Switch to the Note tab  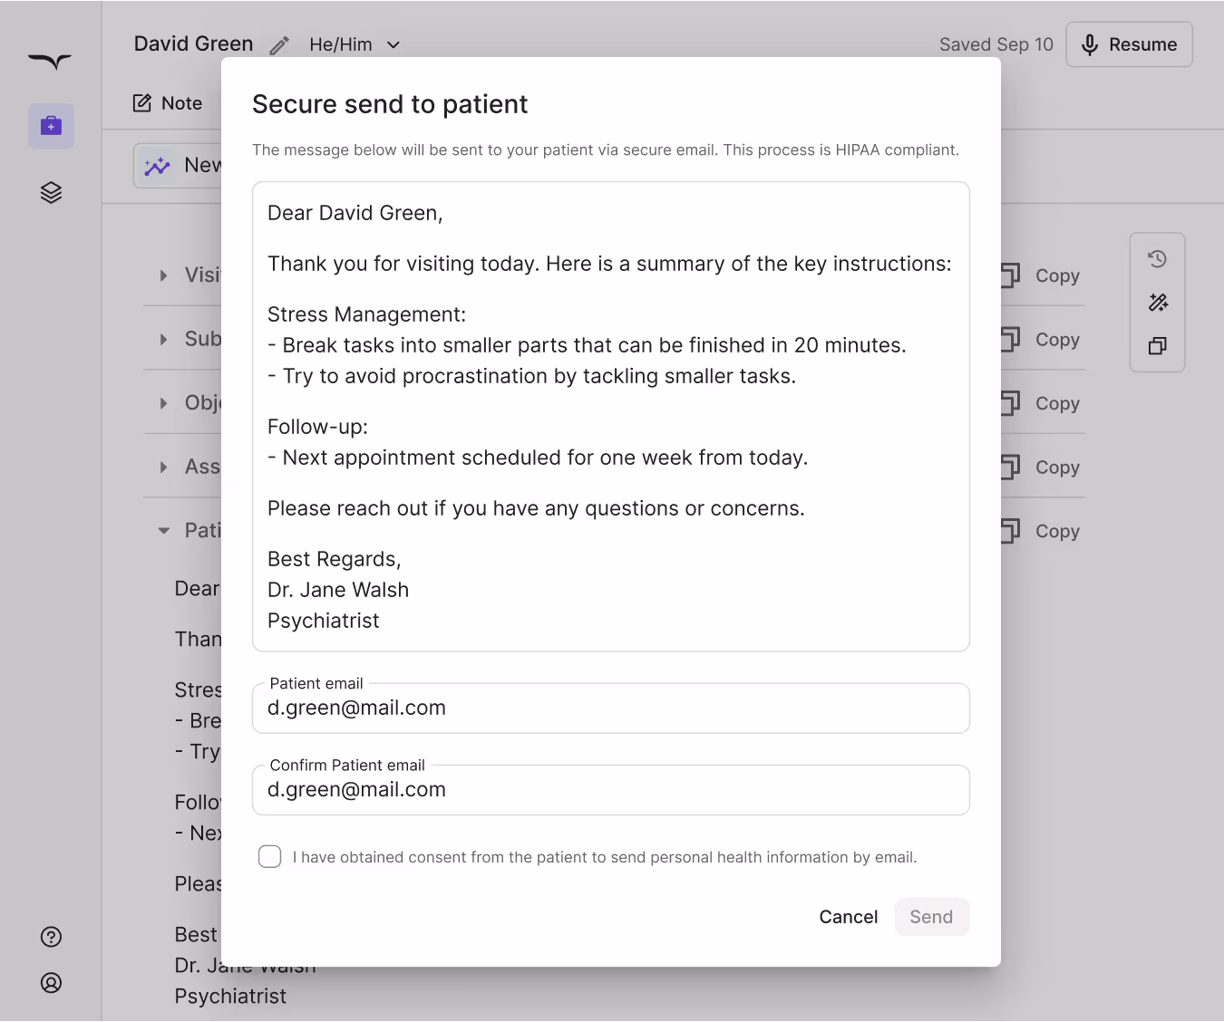168,103
